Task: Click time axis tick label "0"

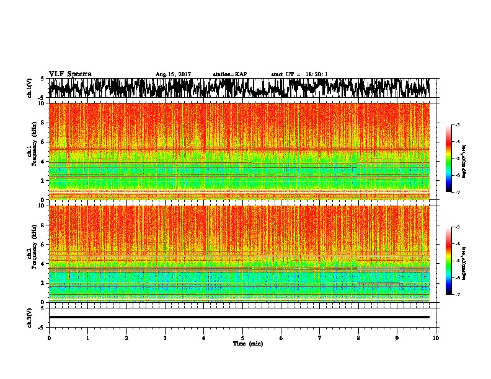Action: tap(49, 338)
